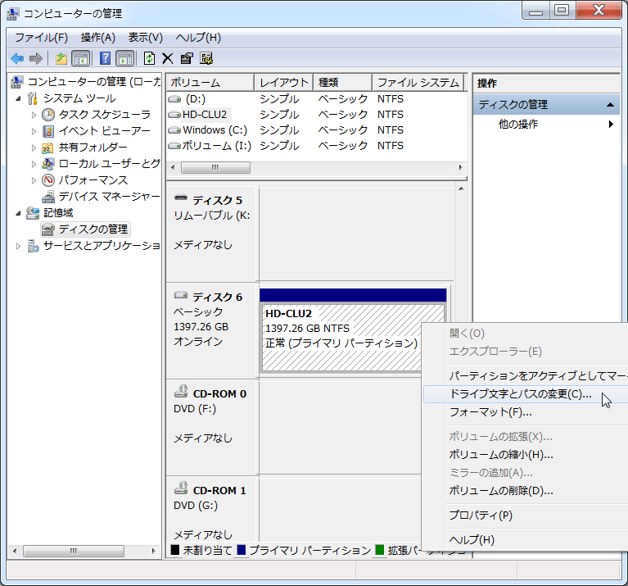Open the 操作(A) menu
Viewport: 628px width, 586px height.
(x=98, y=38)
